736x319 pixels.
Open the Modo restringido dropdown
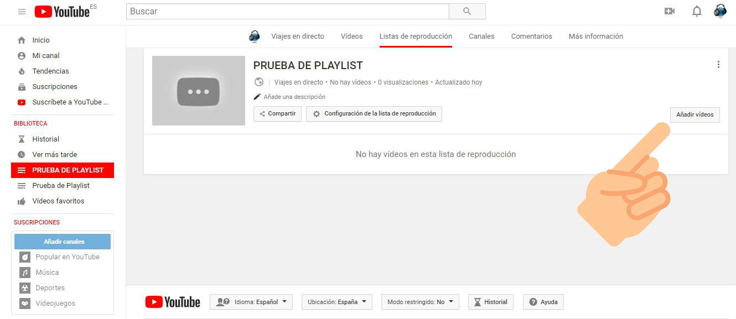point(419,302)
